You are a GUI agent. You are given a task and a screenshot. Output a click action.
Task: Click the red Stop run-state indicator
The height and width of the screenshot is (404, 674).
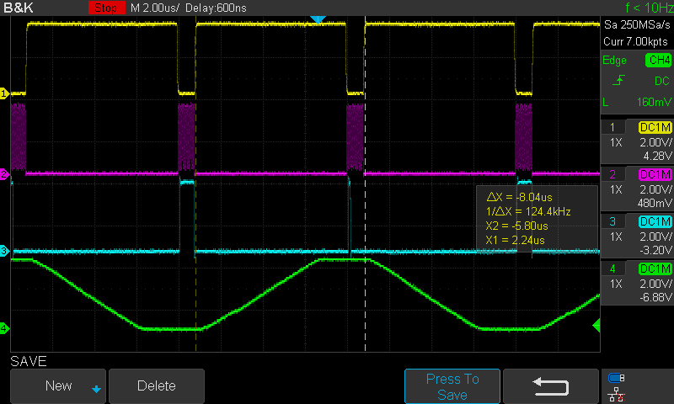click(106, 8)
